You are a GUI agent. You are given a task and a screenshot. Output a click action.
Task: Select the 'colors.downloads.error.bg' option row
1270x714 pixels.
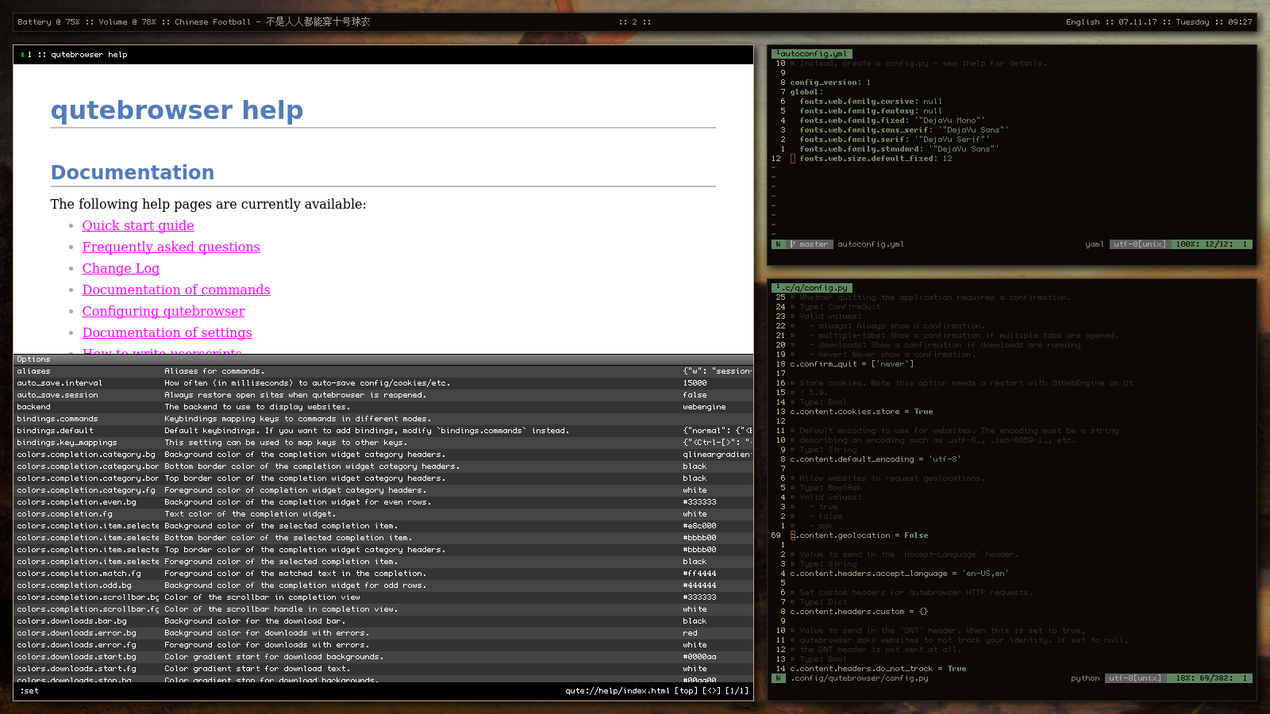pyautogui.click(x=76, y=633)
